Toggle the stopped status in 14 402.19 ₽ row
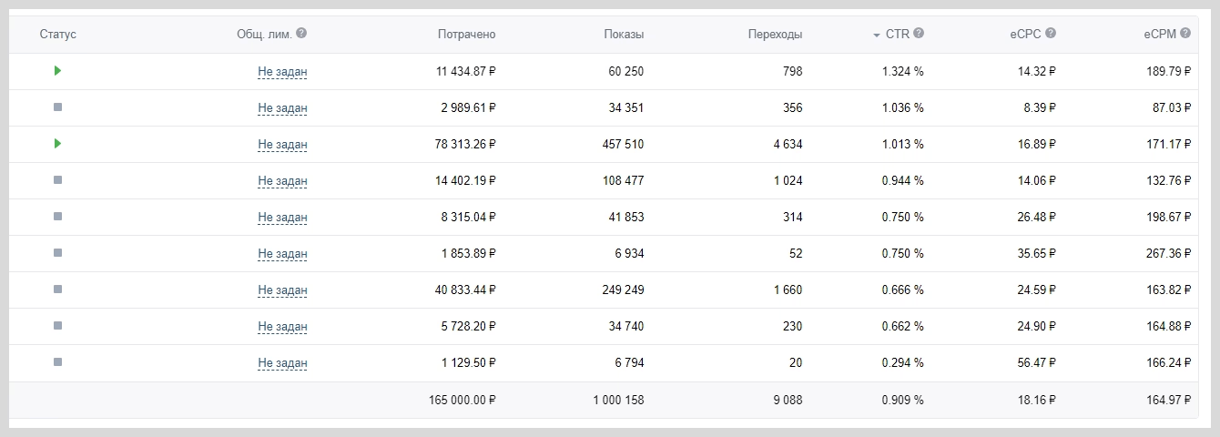 (x=57, y=180)
